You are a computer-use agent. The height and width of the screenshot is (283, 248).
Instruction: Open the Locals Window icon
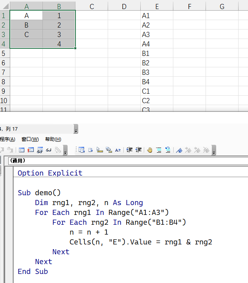22,150
